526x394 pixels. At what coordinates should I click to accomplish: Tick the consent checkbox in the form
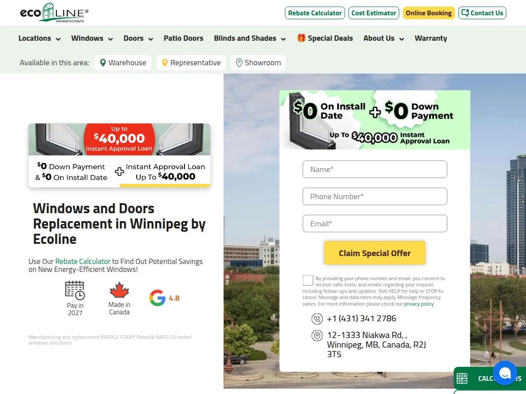point(308,281)
